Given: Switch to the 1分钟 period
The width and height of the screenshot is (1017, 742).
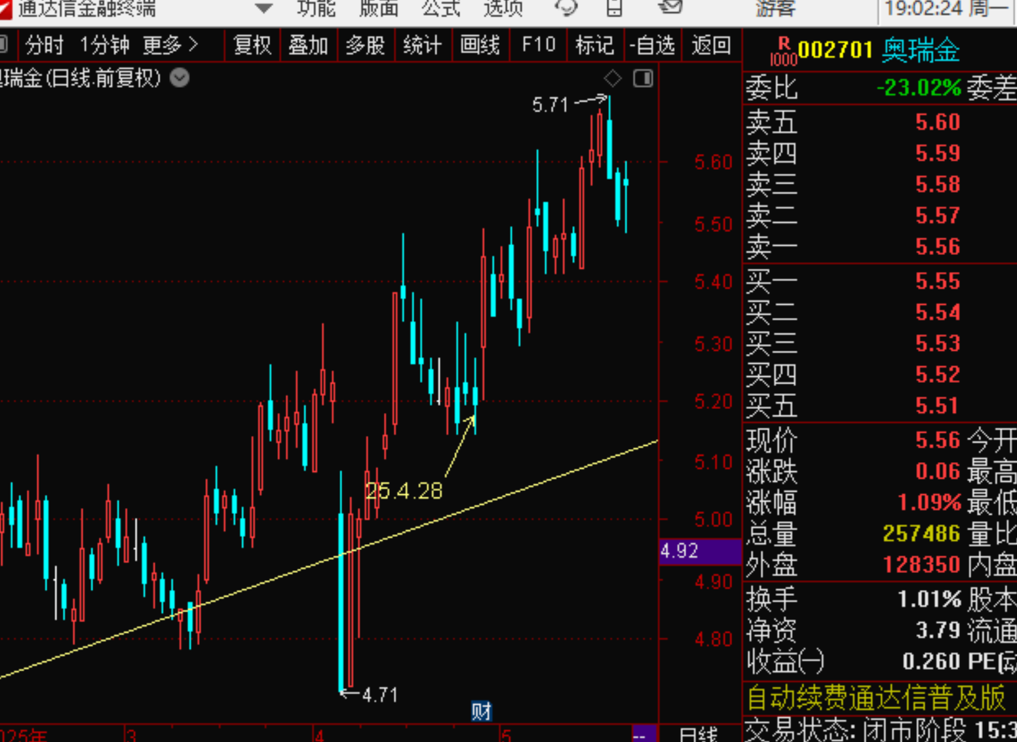Looking at the screenshot, I should pos(105,45).
